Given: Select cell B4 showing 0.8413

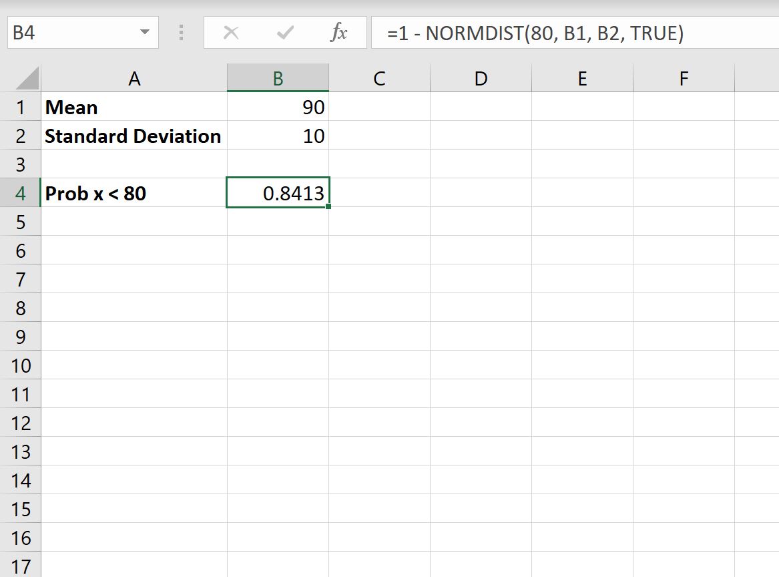Looking at the screenshot, I should pos(278,193).
